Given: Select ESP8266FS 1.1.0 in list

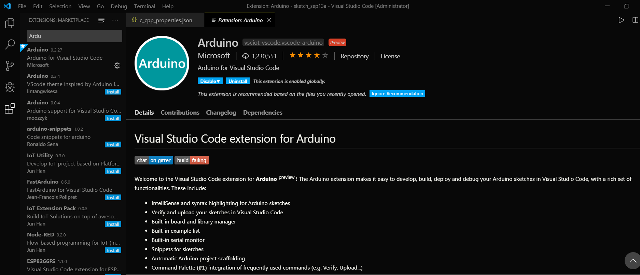Looking at the screenshot, I should click(73, 265).
